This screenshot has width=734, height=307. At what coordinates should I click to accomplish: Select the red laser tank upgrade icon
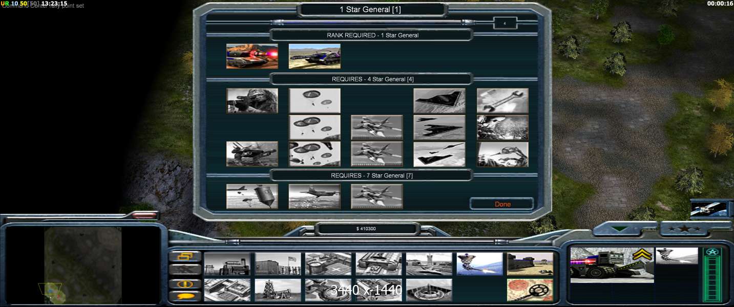point(252,56)
